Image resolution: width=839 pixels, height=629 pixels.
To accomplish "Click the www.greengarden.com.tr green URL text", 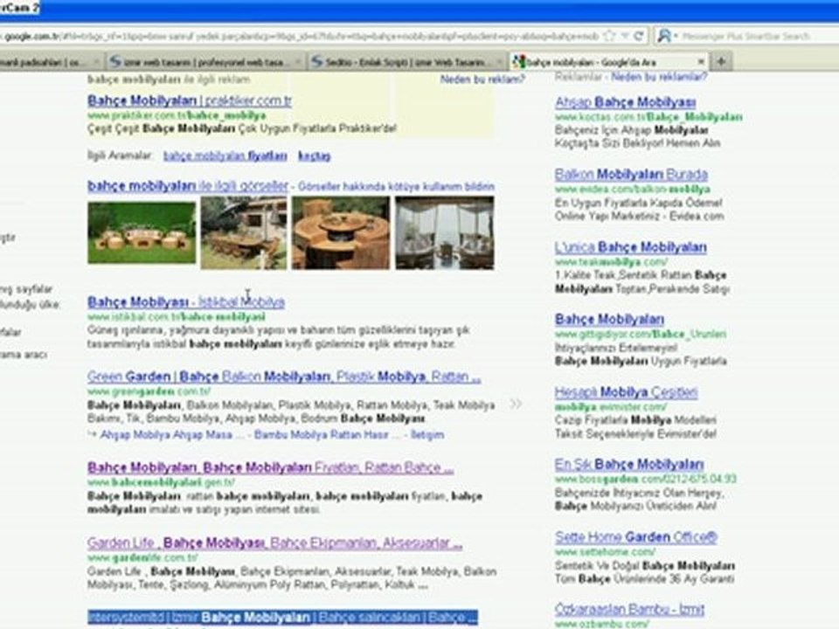I will [x=149, y=391].
